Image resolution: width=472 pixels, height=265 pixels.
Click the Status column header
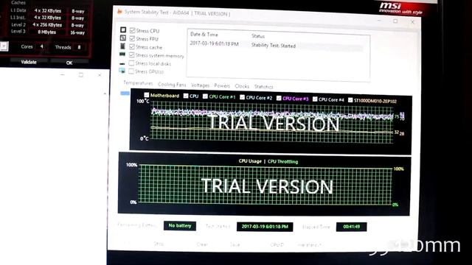coord(258,36)
